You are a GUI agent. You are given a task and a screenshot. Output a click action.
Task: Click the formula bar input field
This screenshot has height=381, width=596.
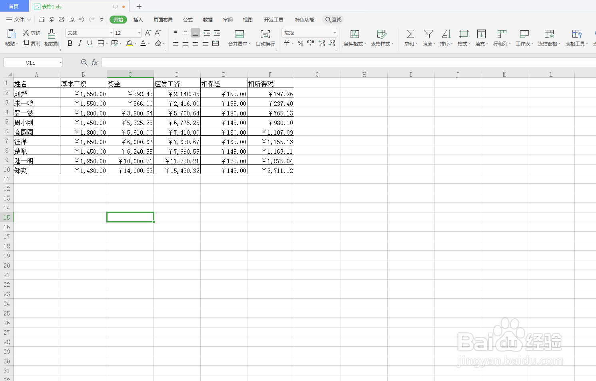click(348, 62)
